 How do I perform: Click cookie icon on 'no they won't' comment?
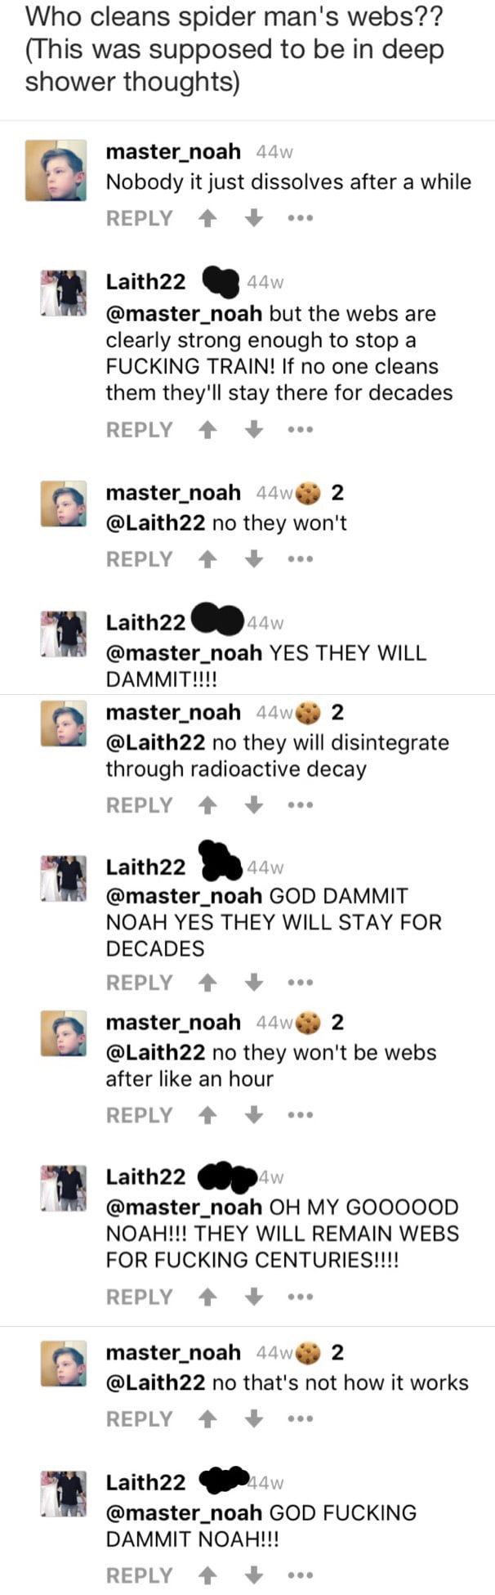coord(309,493)
